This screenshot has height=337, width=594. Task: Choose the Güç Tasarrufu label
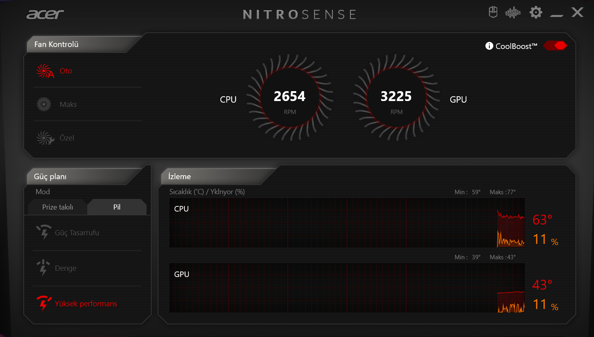coord(77,233)
